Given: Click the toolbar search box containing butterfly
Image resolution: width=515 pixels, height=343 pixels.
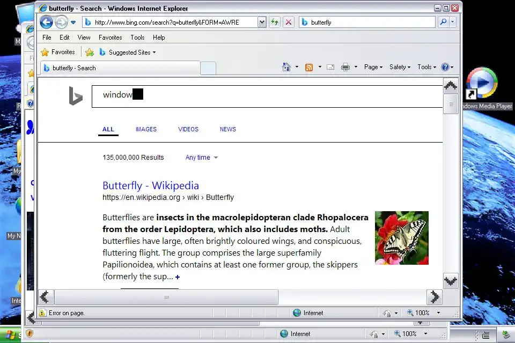Looking at the screenshot, I should [x=367, y=23].
